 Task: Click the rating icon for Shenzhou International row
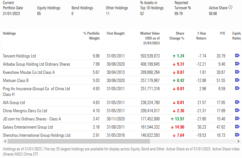point(237,135)
